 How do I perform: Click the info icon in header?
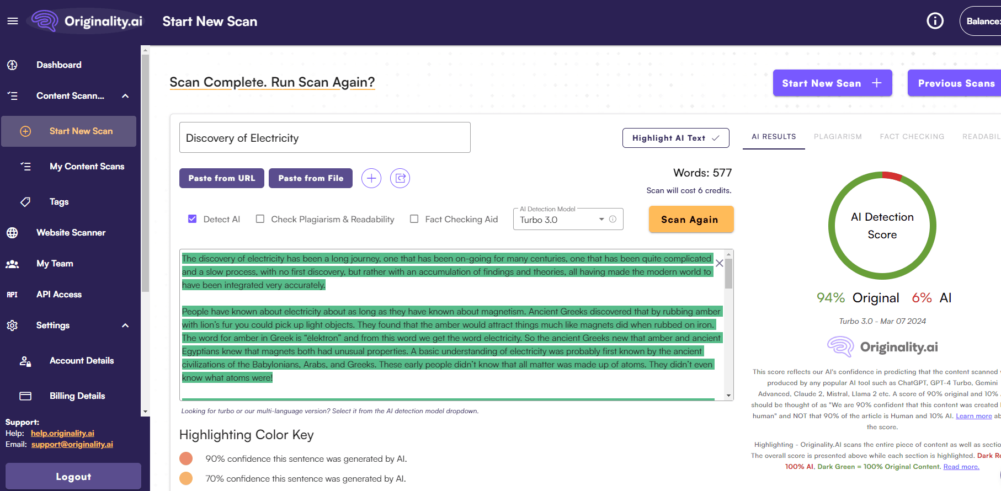935,21
